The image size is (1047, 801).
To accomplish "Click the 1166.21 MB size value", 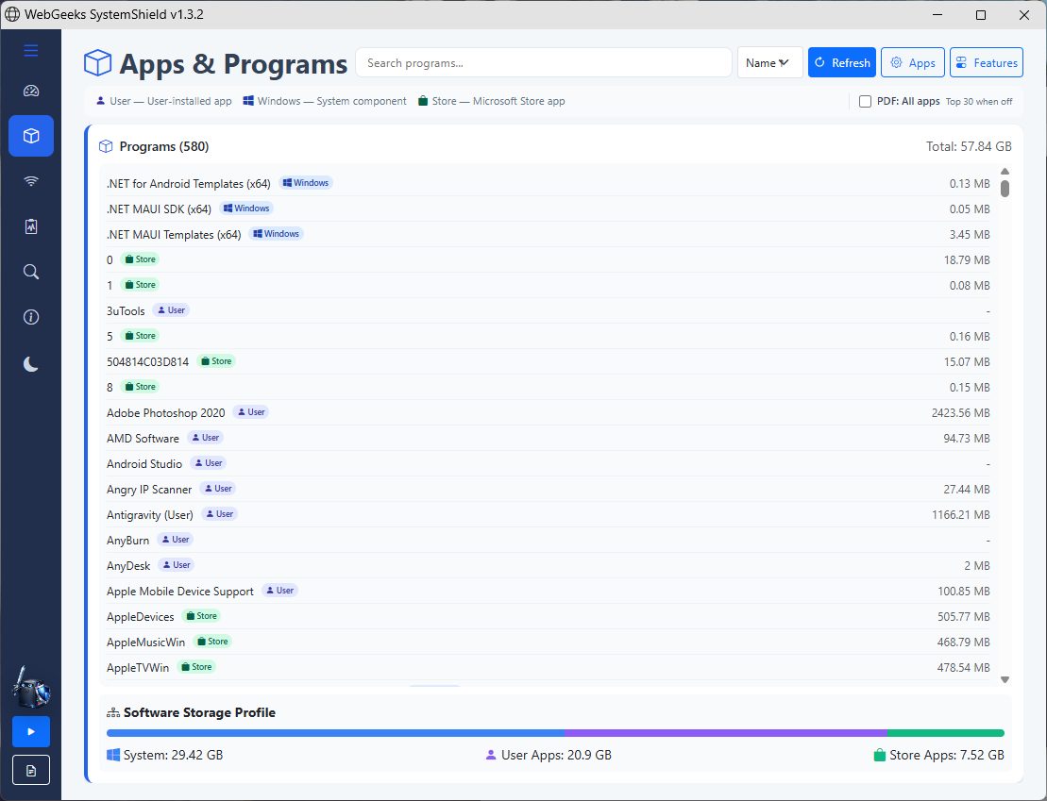I will point(961,514).
